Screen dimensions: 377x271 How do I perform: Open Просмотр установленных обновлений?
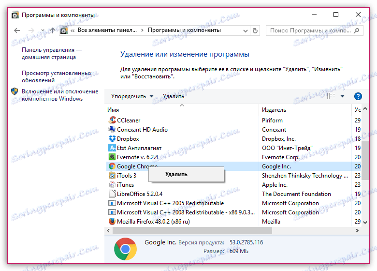57,76
